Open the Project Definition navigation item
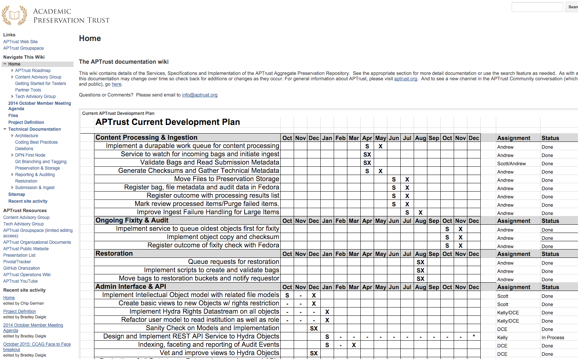The image size is (578, 359). (26, 122)
